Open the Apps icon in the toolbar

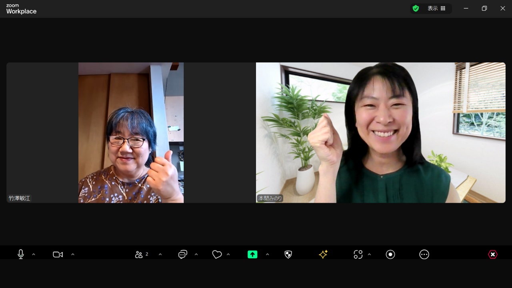pyautogui.click(x=358, y=254)
